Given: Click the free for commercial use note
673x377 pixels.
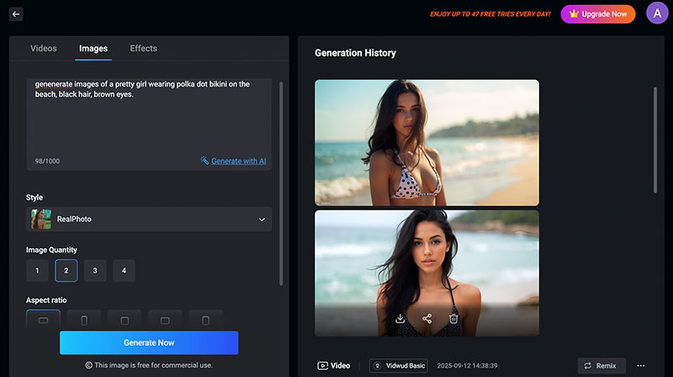Looking at the screenshot, I should point(149,365).
